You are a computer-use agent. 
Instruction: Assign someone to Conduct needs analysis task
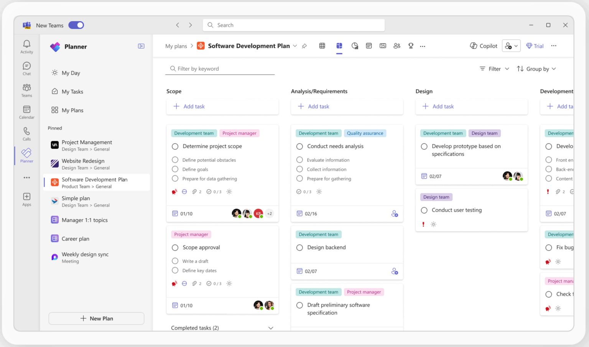395,214
